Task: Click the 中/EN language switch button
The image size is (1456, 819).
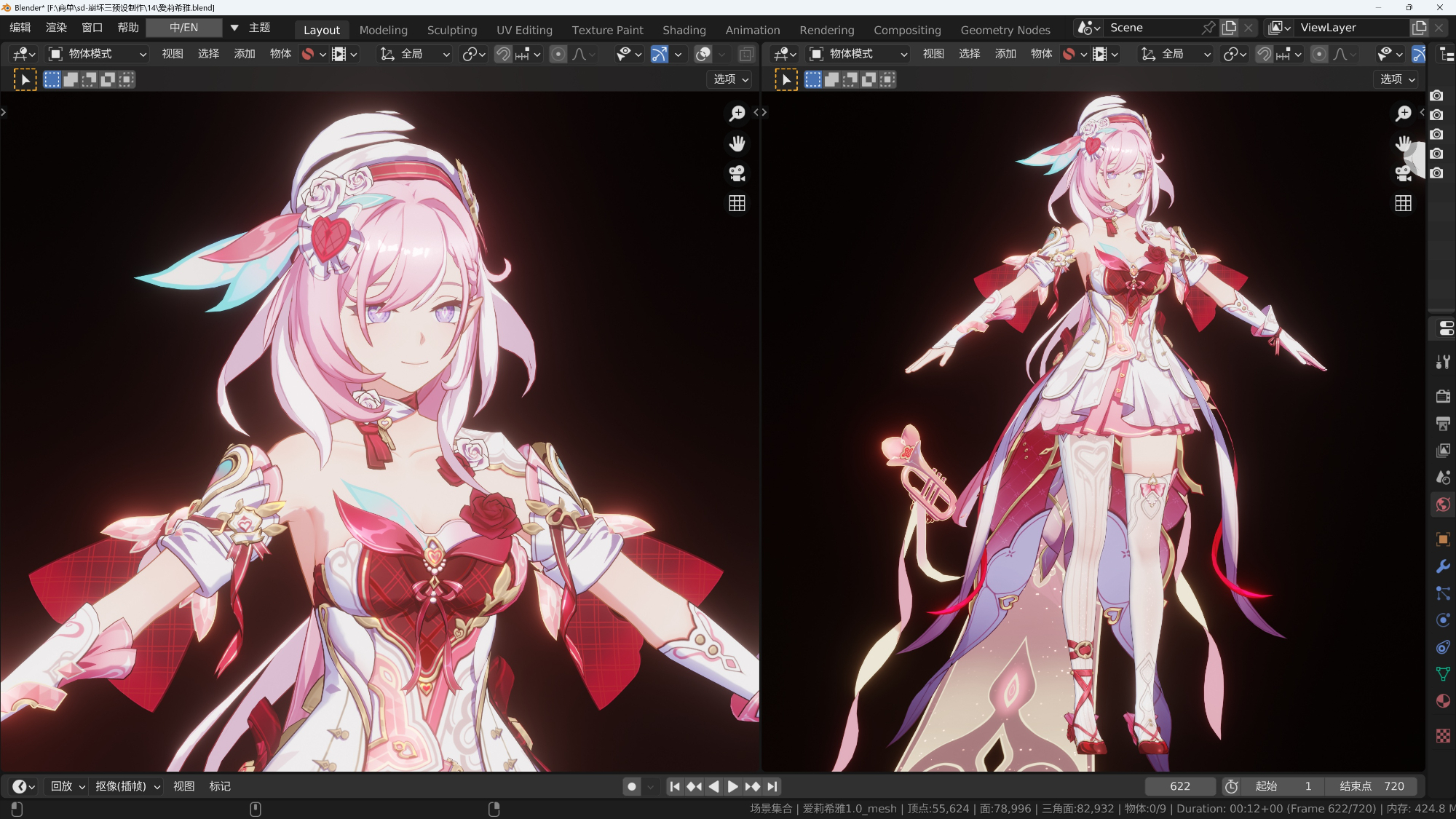Action: [x=183, y=28]
